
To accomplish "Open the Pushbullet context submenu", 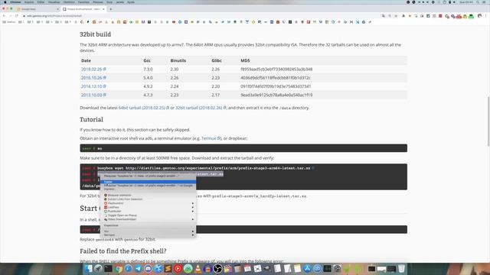I will 148,212.
